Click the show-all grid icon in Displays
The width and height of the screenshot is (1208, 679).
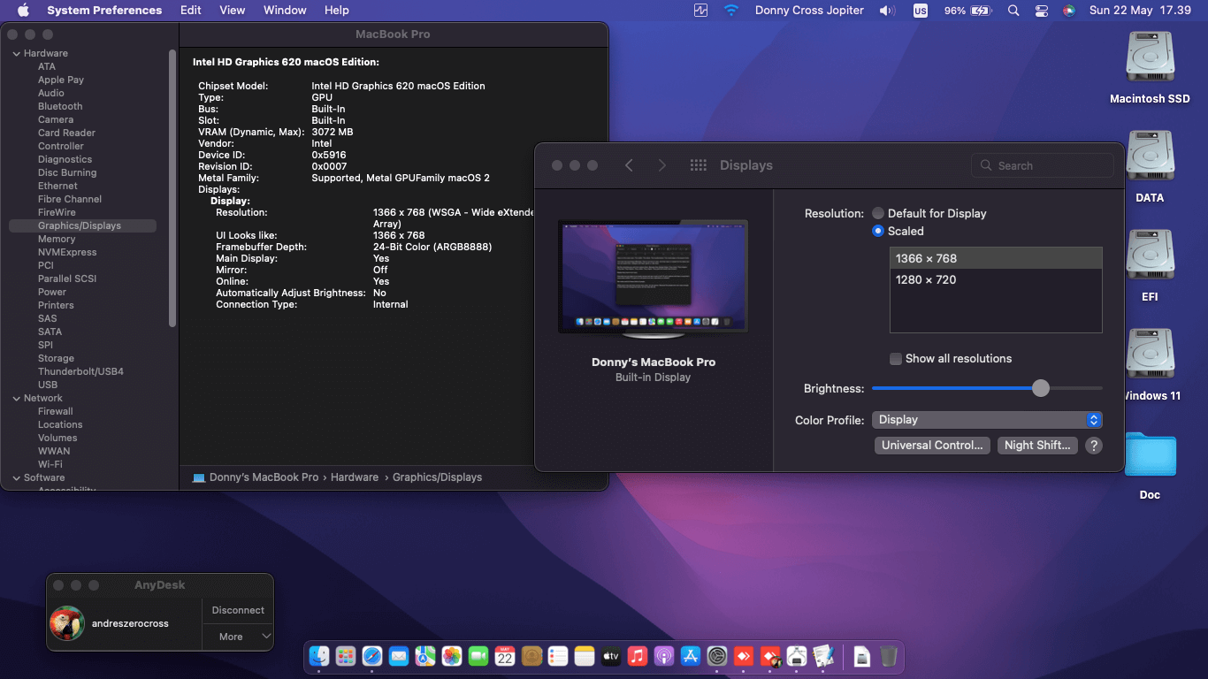(698, 165)
